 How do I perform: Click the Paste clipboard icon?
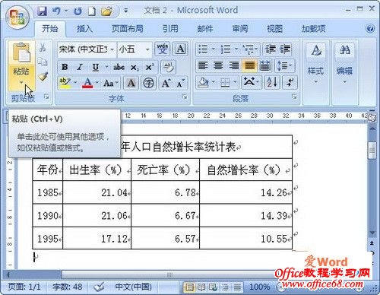click(x=21, y=52)
